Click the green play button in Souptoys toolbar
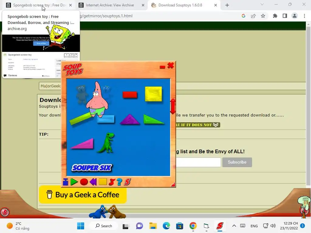The width and height of the screenshot is (311, 233). pyautogui.click(x=74, y=182)
